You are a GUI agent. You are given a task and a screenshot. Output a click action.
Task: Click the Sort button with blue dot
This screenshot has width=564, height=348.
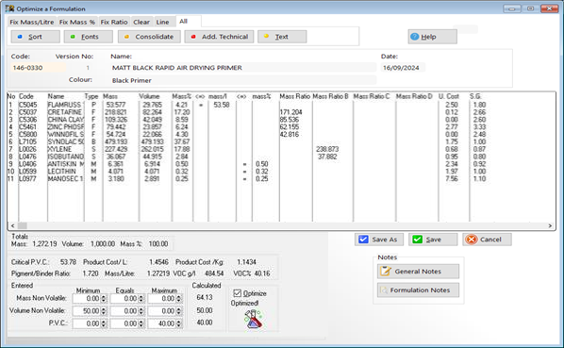pyautogui.click(x=35, y=37)
